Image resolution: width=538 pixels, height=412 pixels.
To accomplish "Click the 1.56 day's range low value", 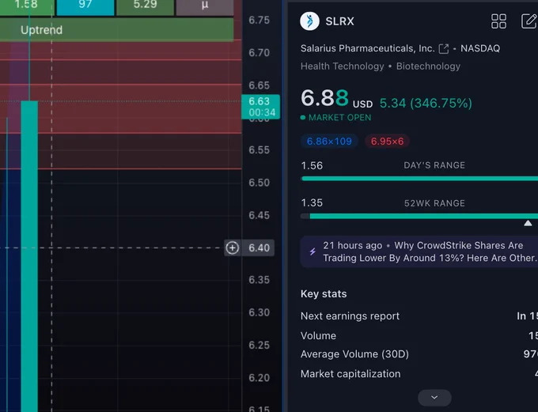I will click(x=312, y=166).
